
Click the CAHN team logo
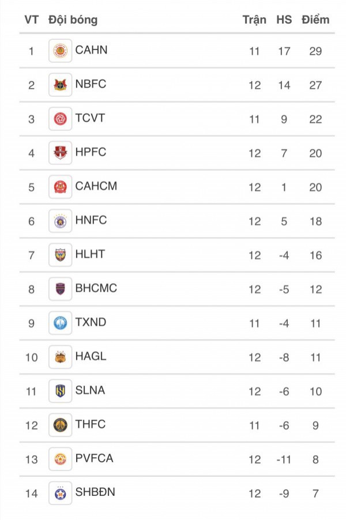point(60,51)
